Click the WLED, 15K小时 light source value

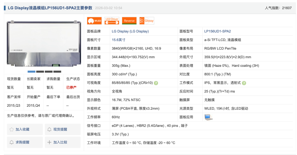(226, 109)
